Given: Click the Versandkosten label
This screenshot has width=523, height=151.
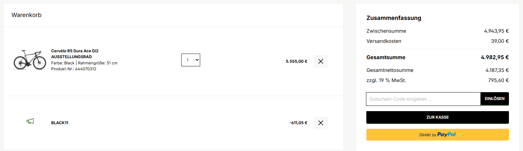Looking at the screenshot, I should tap(384, 41).
